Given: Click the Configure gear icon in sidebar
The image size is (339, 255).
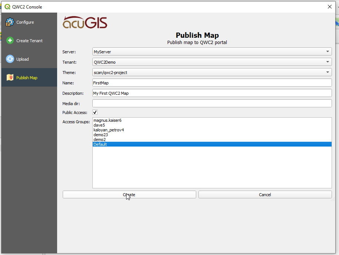Looking at the screenshot, I should [10, 22].
